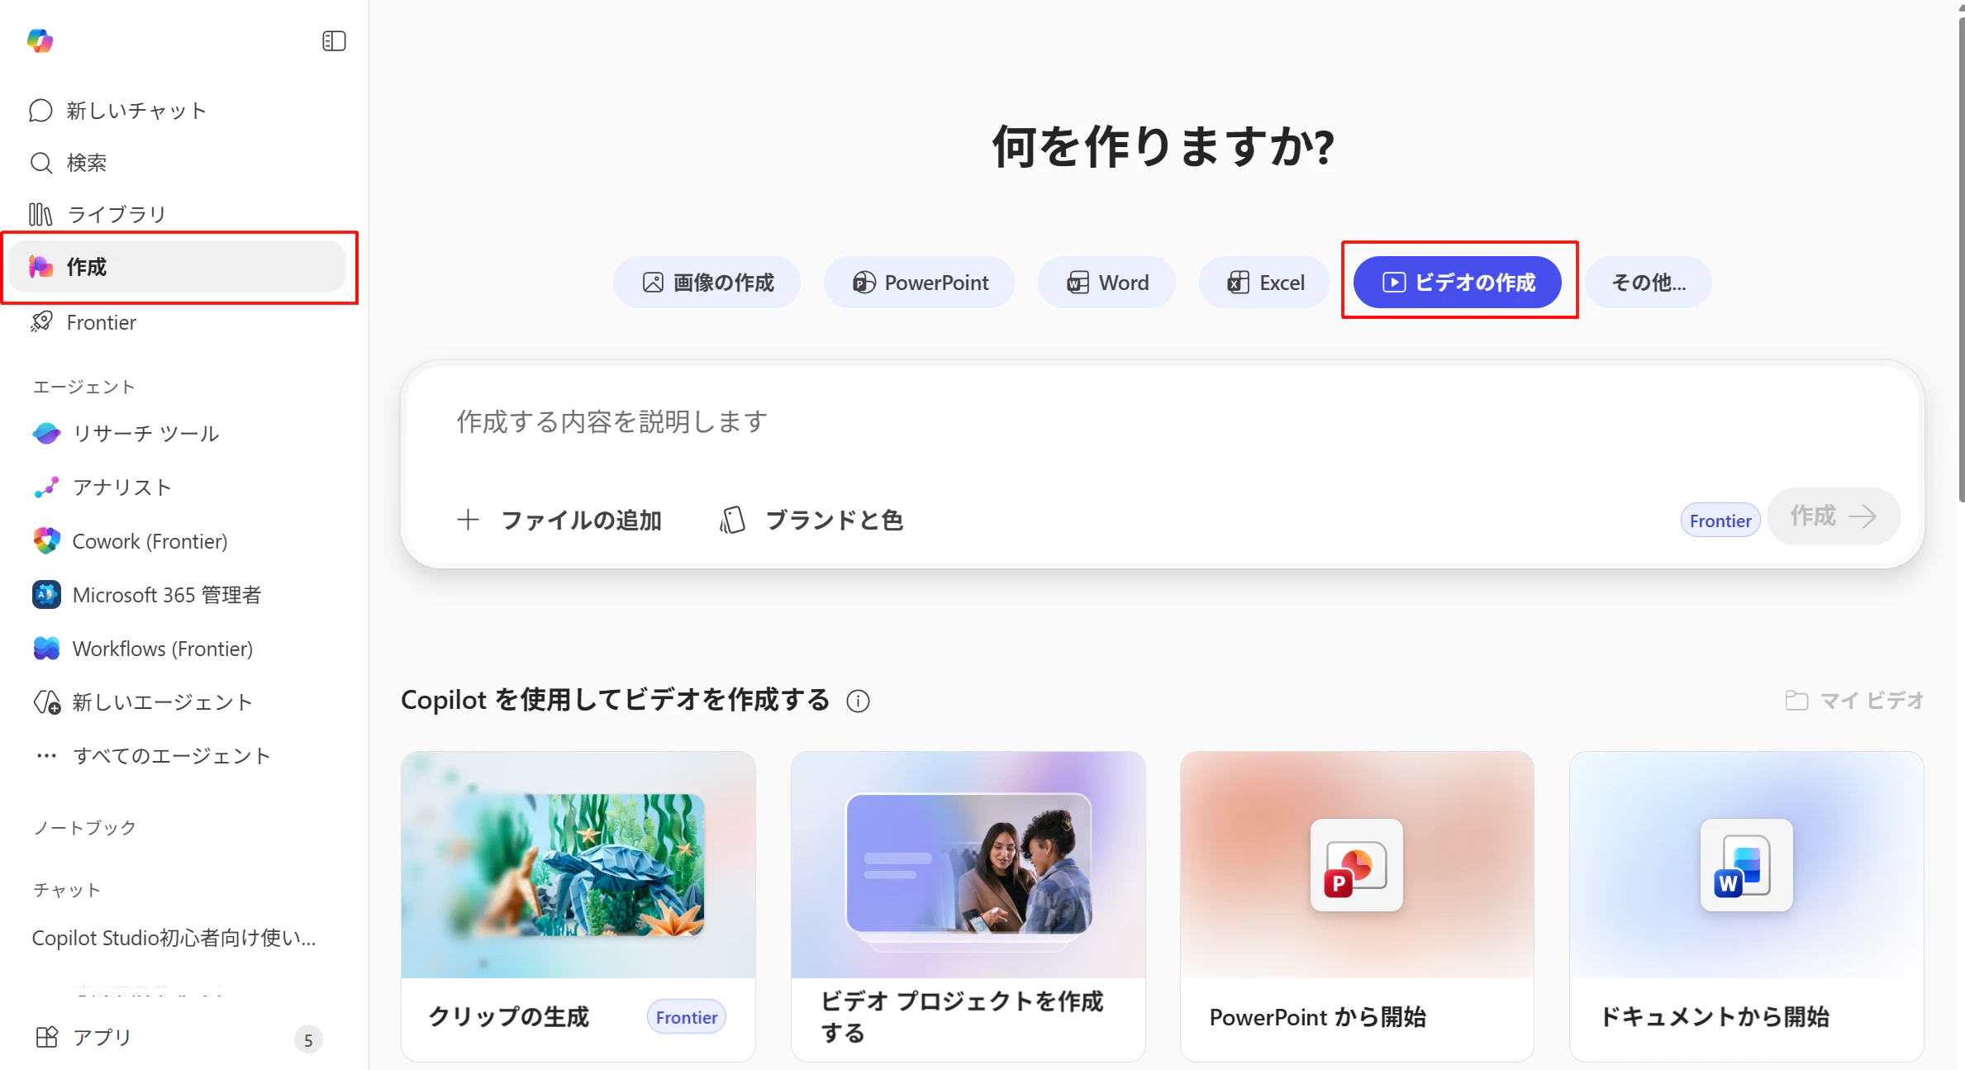Click ファイルの追加 button
The height and width of the screenshot is (1070, 1965).
(559, 520)
